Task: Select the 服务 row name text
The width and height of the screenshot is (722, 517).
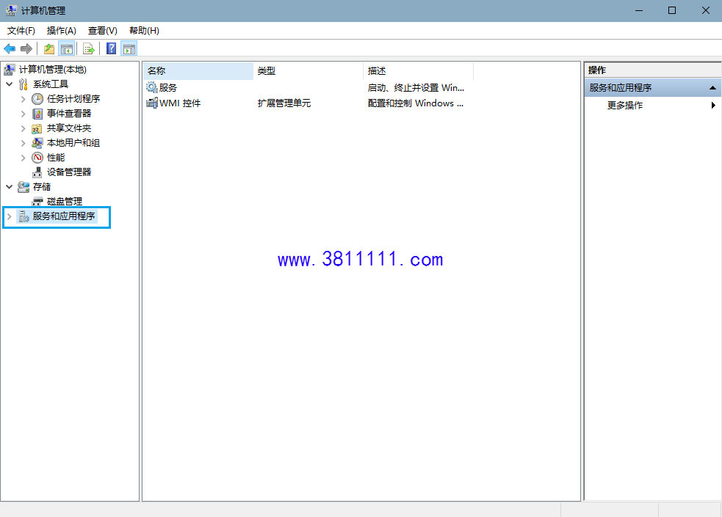Action: (x=168, y=88)
